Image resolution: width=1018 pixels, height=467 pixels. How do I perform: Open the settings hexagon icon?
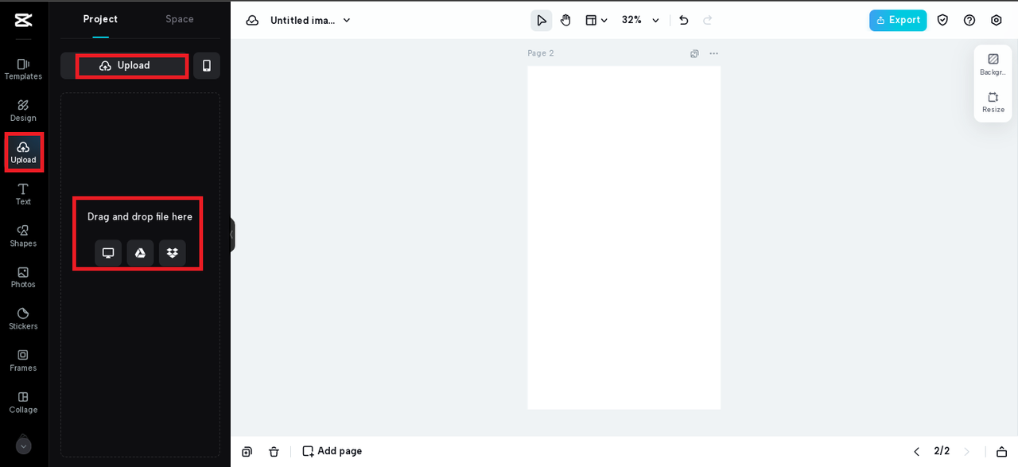(x=997, y=20)
